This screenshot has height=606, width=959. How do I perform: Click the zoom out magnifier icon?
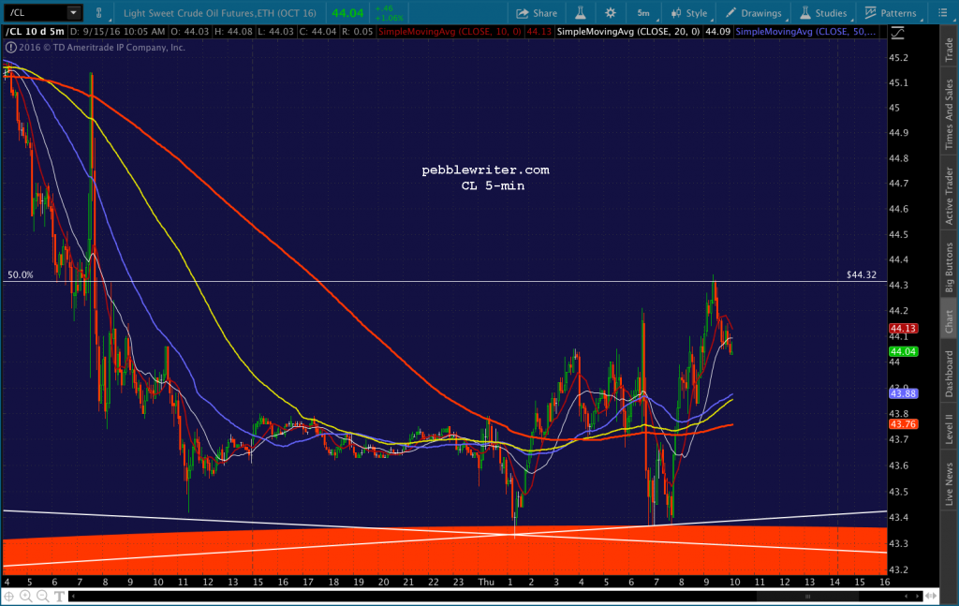tap(42, 596)
